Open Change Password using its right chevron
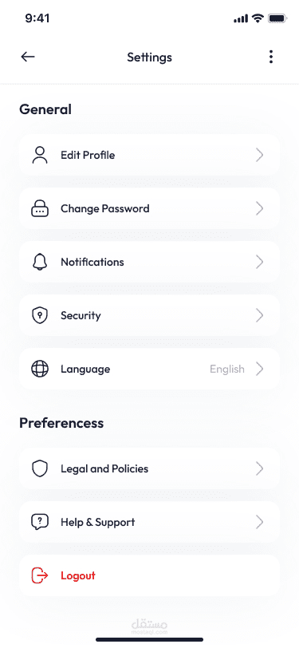Screen dimensions: 299x648 (x=259, y=209)
